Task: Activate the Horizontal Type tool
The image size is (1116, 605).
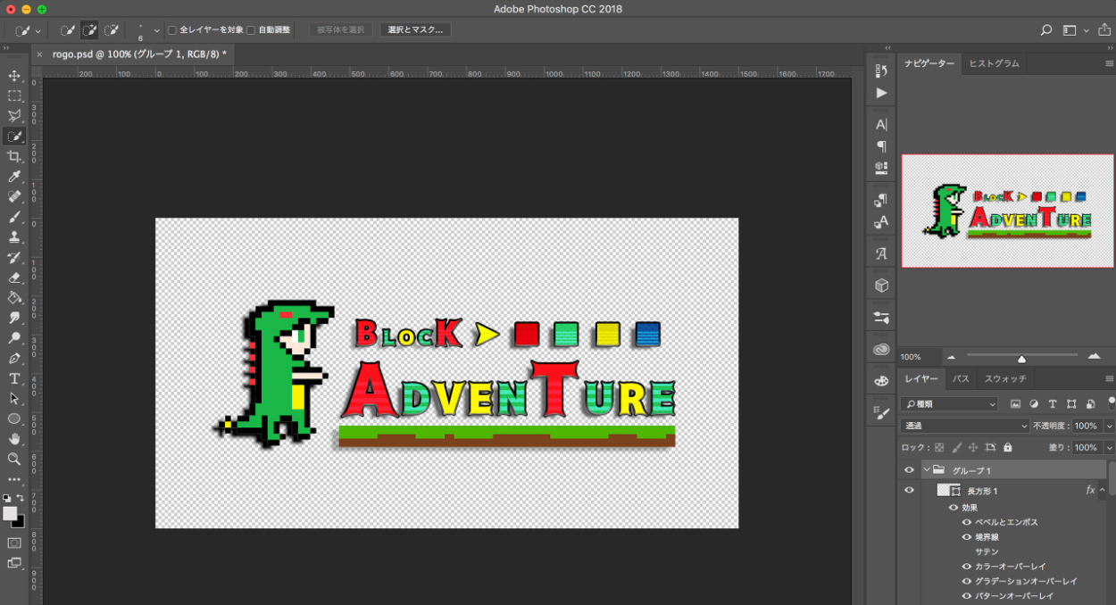Action: [x=14, y=378]
